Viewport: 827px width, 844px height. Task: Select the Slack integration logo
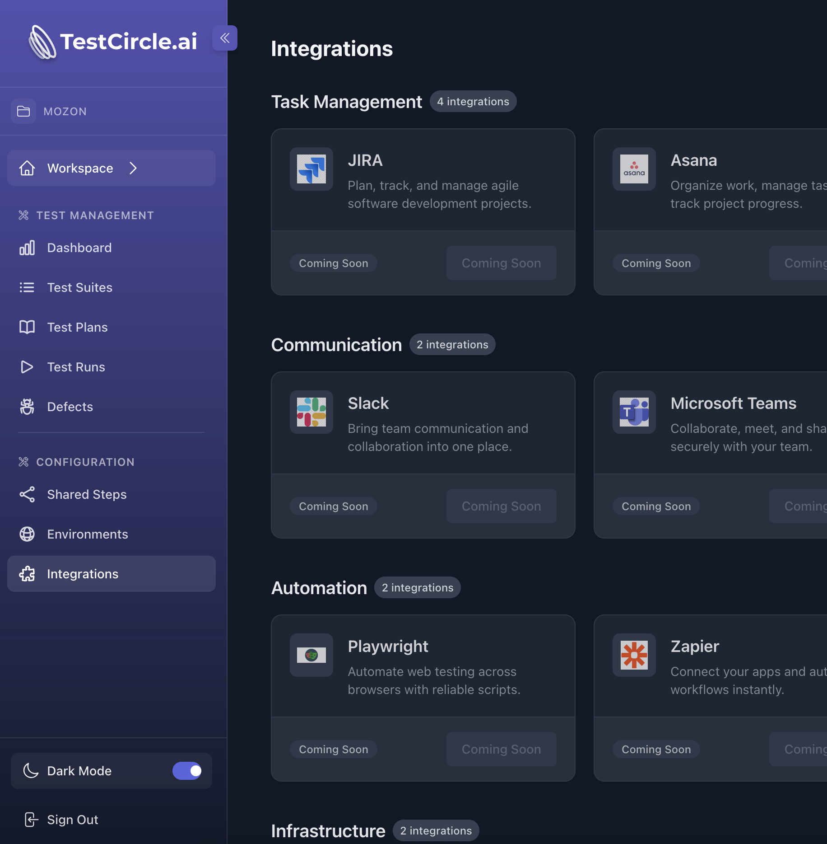point(311,412)
